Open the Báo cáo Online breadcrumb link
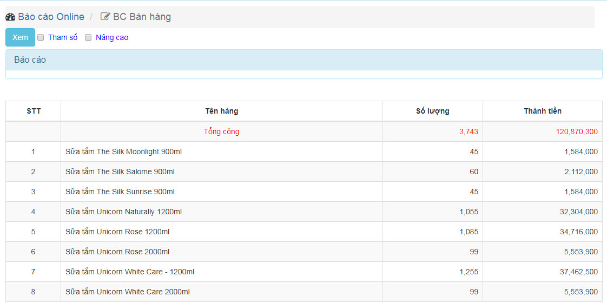 coord(51,17)
